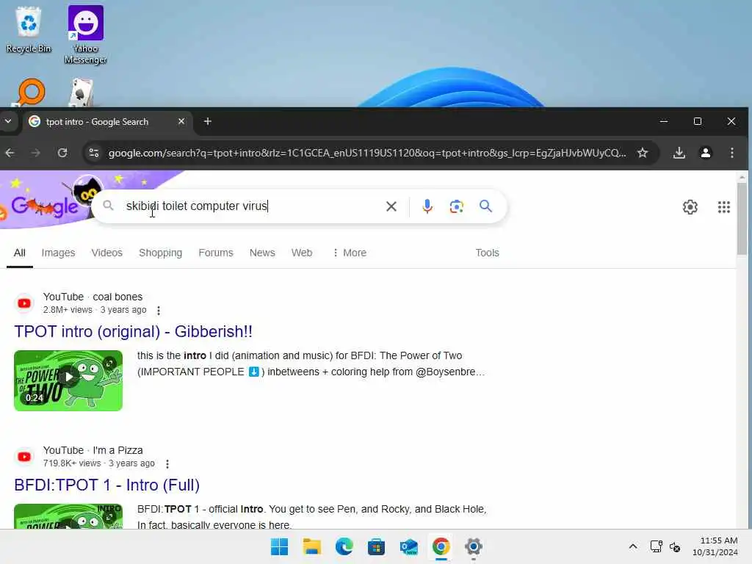The width and height of the screenshot is (752, 564).
Task: Open Outlook from taskbar
Action: [x=408, y=546]
